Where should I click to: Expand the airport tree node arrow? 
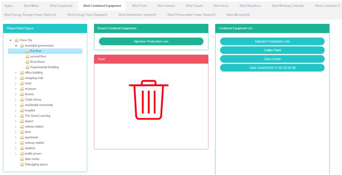[16, 121]
